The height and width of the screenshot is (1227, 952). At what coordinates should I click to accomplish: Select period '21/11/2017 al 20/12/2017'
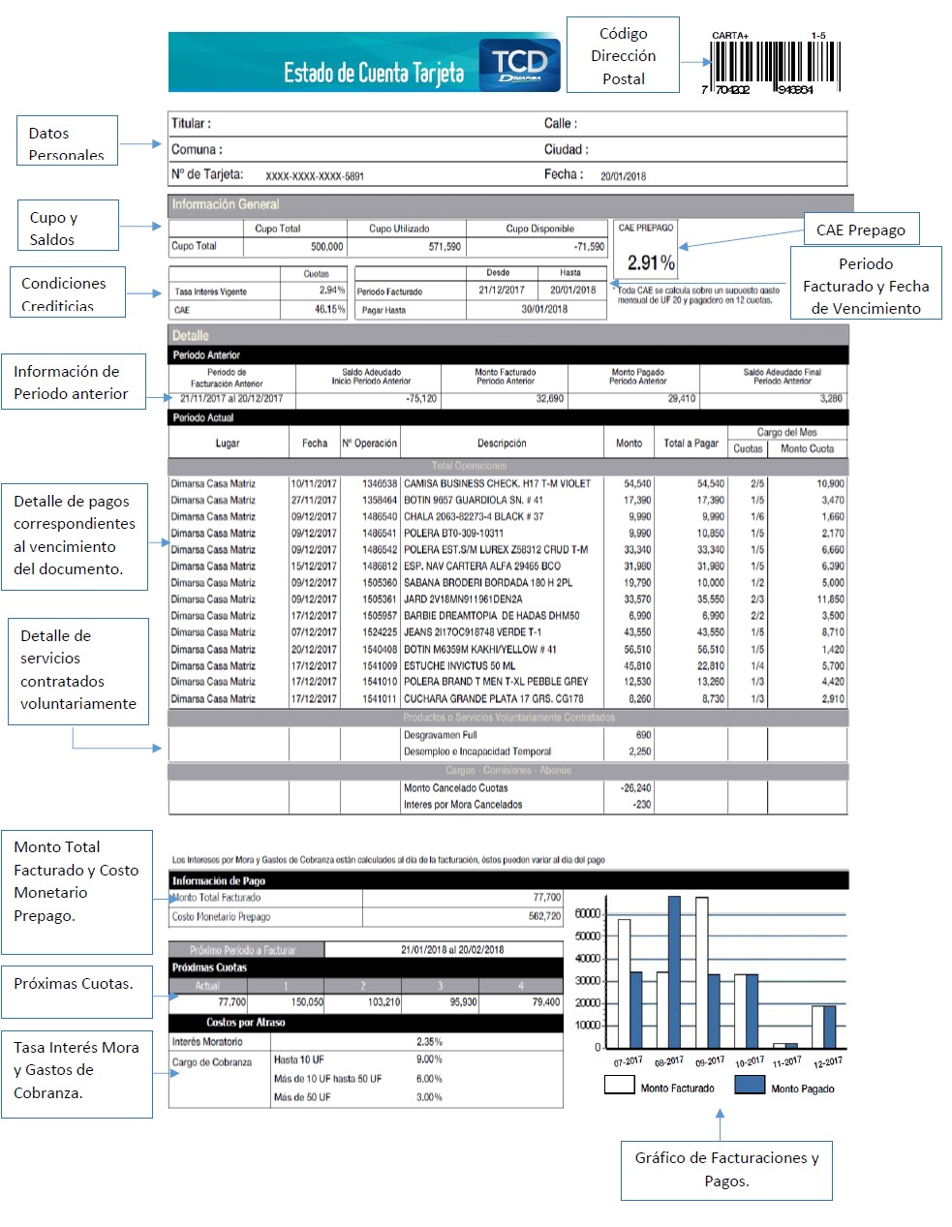[231, 399]
